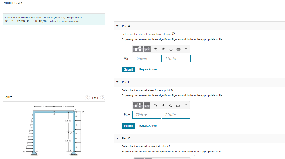This screenshot has width=285, height=159.
Task: Reset Part A answer field
Action: (171, 49)
